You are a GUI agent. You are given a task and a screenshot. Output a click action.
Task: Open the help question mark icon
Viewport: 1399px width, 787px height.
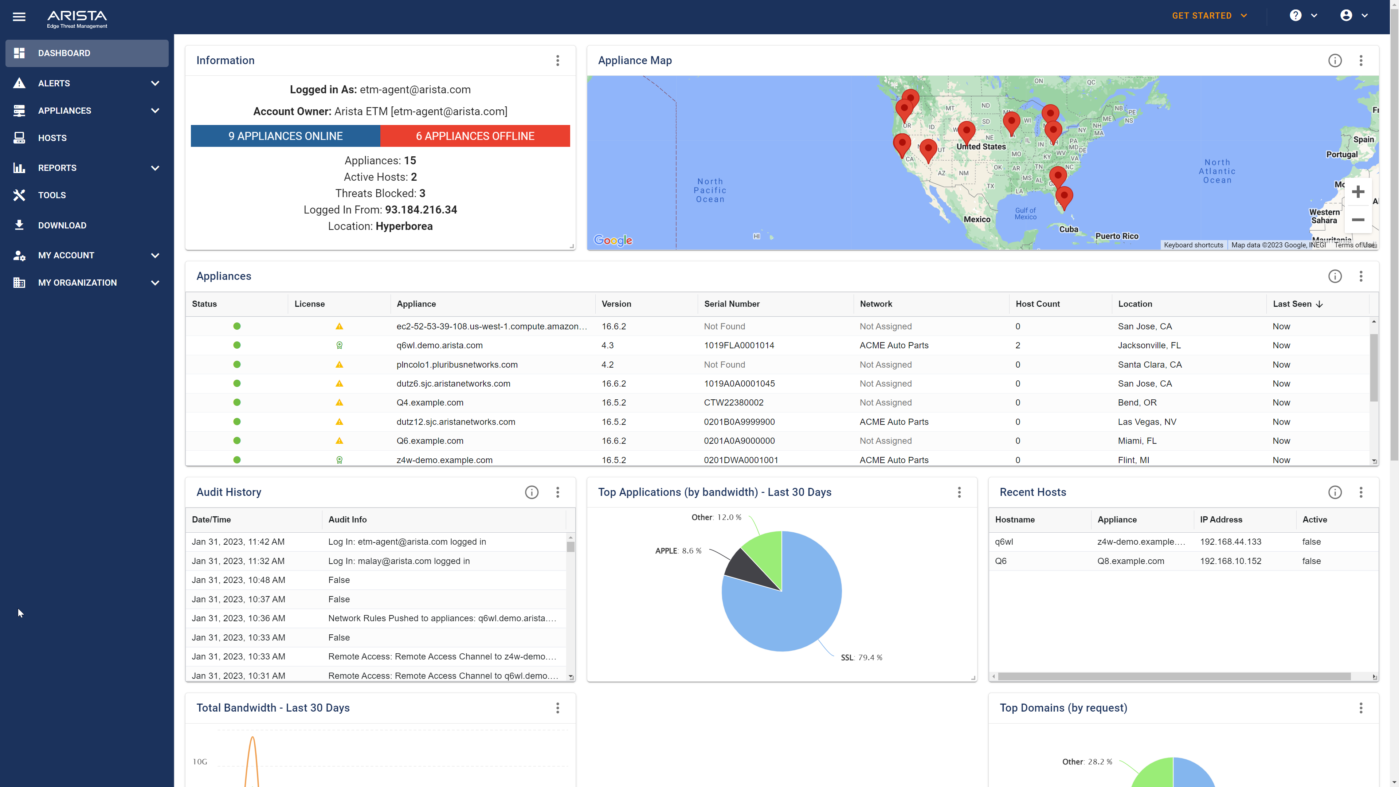1296,16
